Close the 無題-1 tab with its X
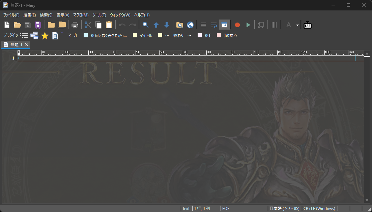Viewport: 372px width, 212px height. (x=27, y=45)
